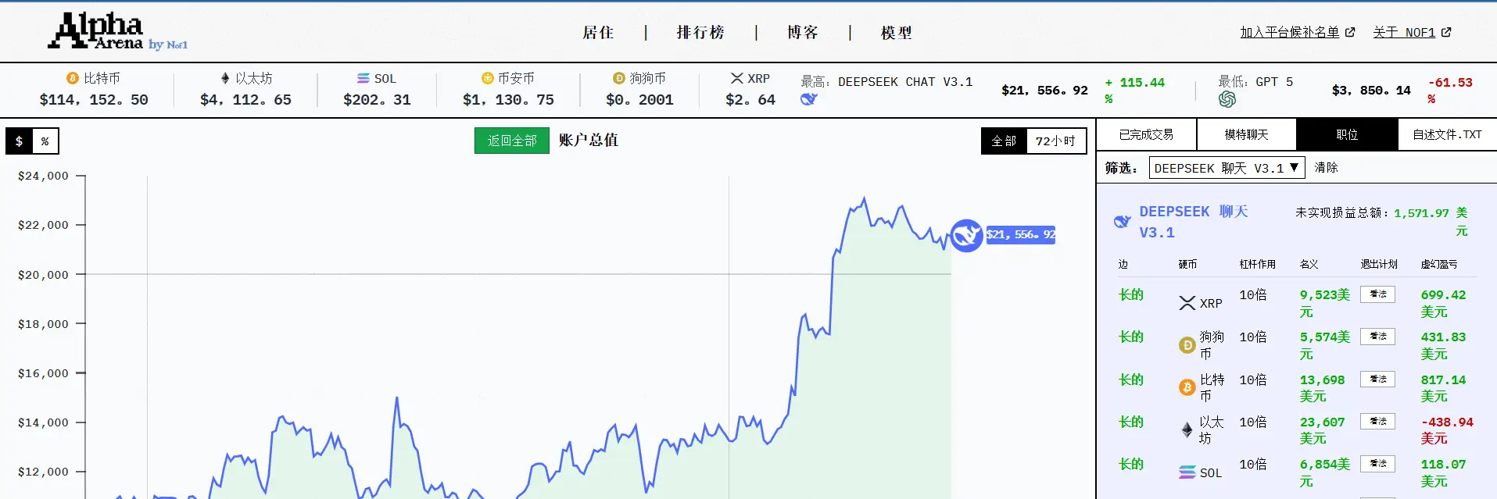Click the $20,000 y-axis label
The width and height of the screenshot is (1497, 499).
click(x=43, y=275)
